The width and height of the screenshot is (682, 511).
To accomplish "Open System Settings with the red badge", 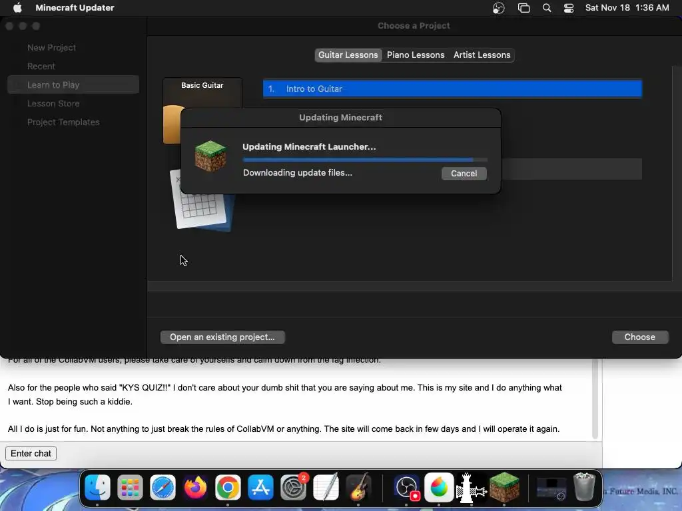I will [x=293, y=487].
